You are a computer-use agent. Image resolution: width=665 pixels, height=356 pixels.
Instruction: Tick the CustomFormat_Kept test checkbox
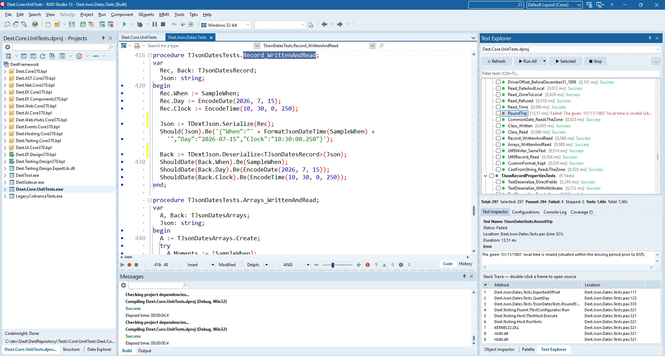click(498, 163)
